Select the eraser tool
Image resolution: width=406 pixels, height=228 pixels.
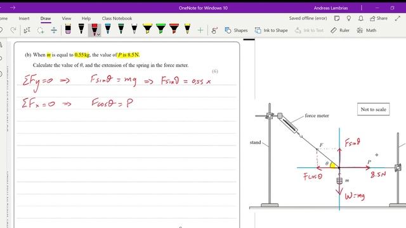pos(68,29)
